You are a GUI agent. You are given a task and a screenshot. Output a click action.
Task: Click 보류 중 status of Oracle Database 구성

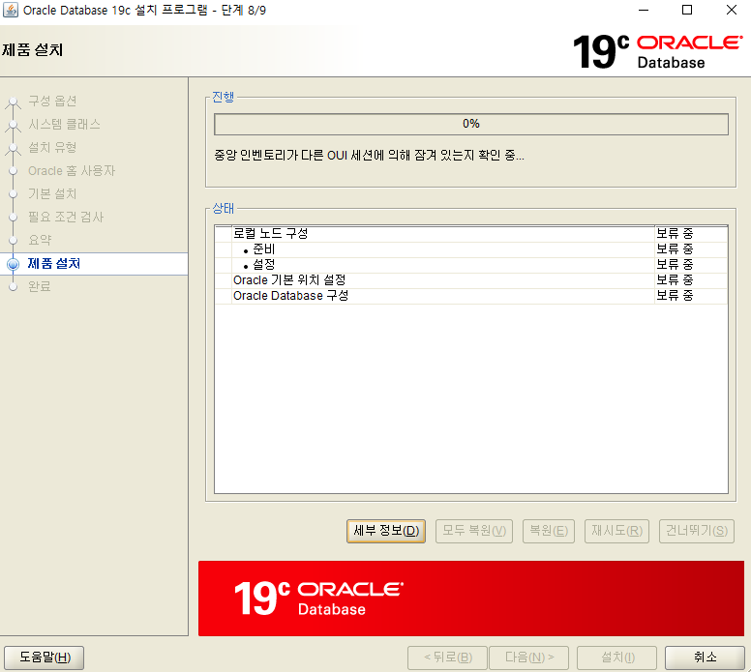(675, 296)
